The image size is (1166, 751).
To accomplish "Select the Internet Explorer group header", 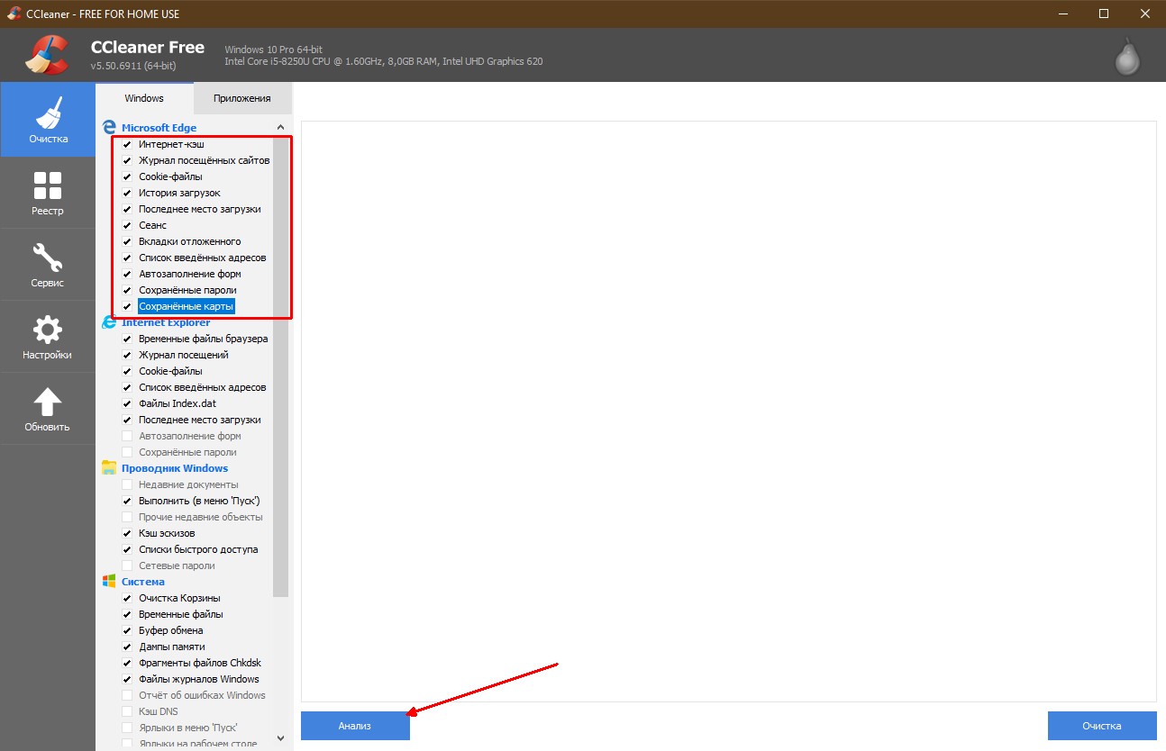I will (166, 322).
